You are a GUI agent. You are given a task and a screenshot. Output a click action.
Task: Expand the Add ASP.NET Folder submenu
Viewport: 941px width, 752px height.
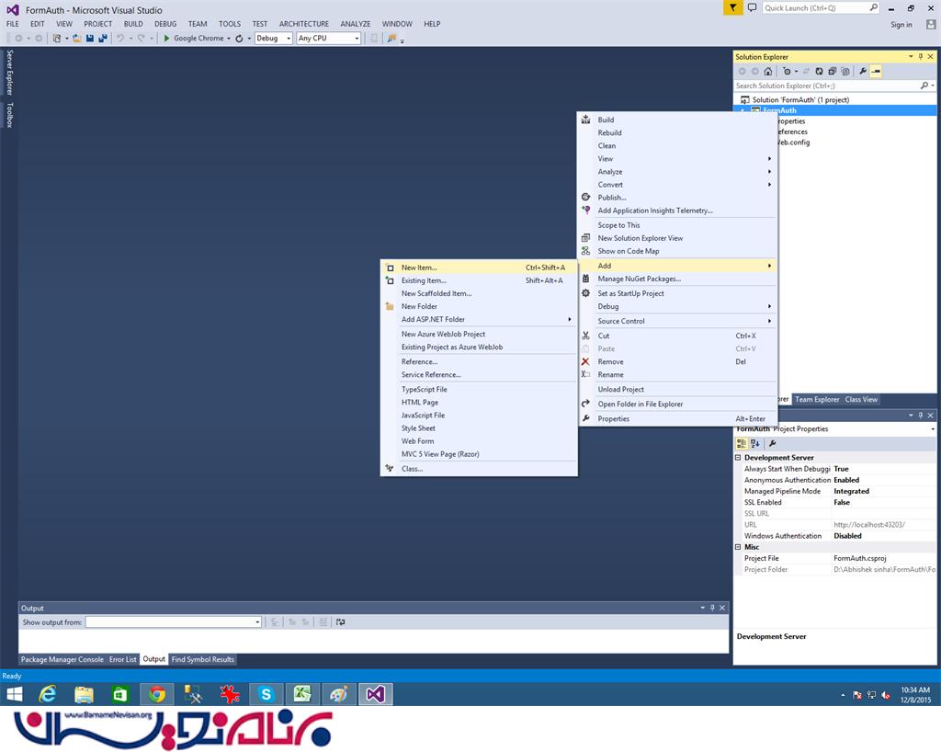(x=479, y=319)
